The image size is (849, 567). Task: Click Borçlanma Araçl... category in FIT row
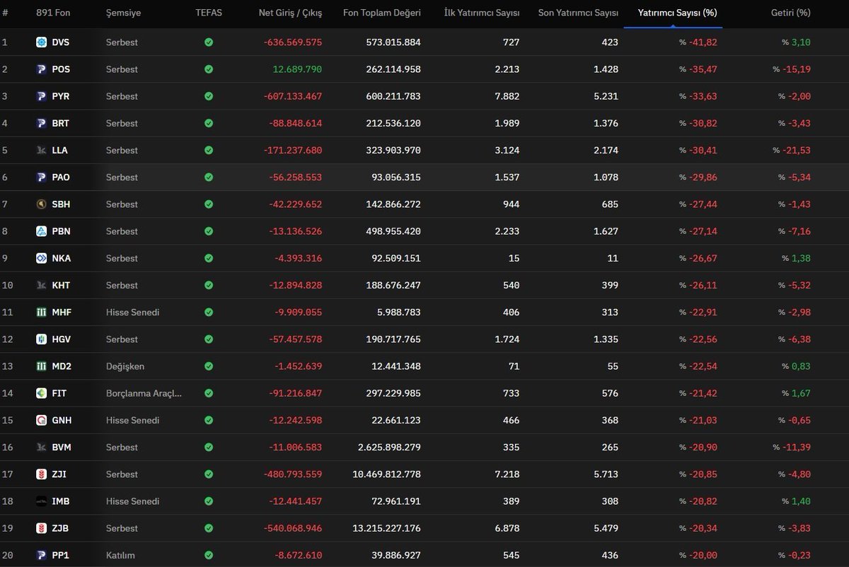[x=144, y=393]
